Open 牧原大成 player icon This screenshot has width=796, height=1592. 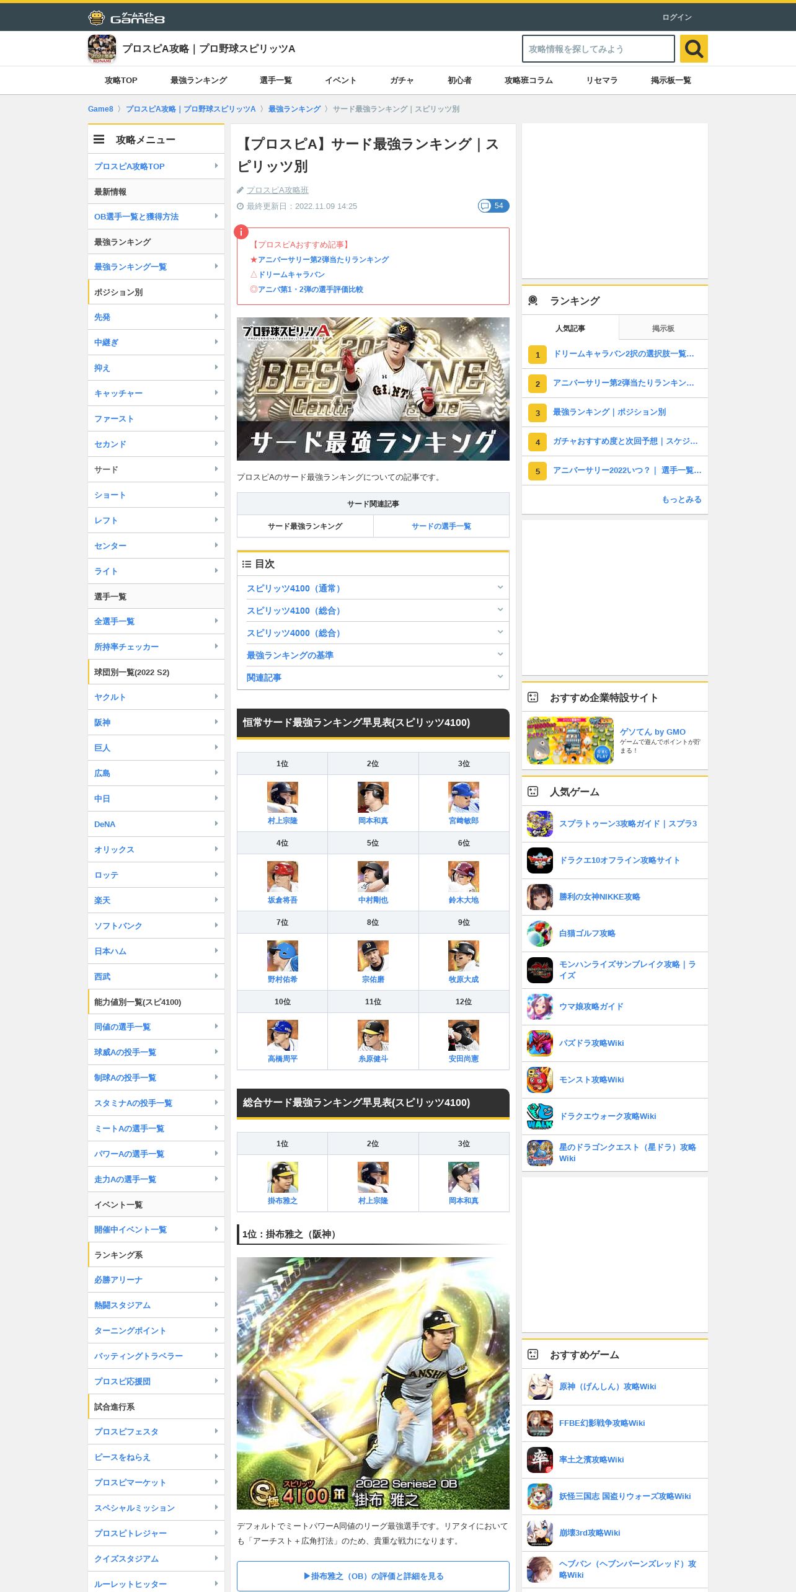point(464,956)
